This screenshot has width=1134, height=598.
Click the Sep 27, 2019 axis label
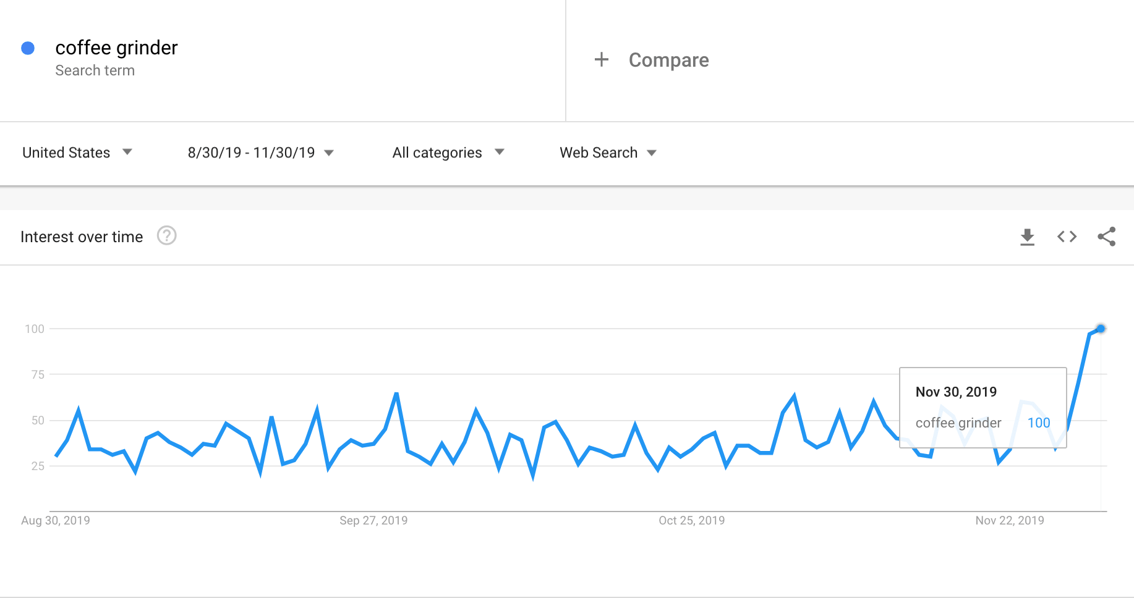(373, 521)
